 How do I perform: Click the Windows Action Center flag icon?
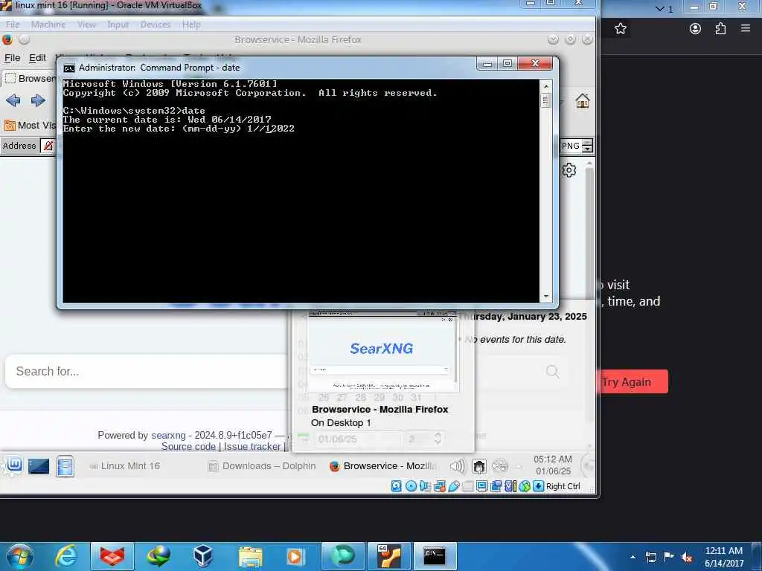pyautogui.click(x=669, y=557)
